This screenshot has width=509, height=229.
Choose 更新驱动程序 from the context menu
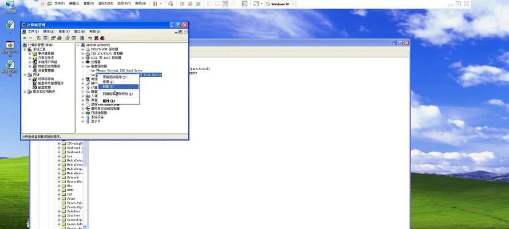click(119, 77)
